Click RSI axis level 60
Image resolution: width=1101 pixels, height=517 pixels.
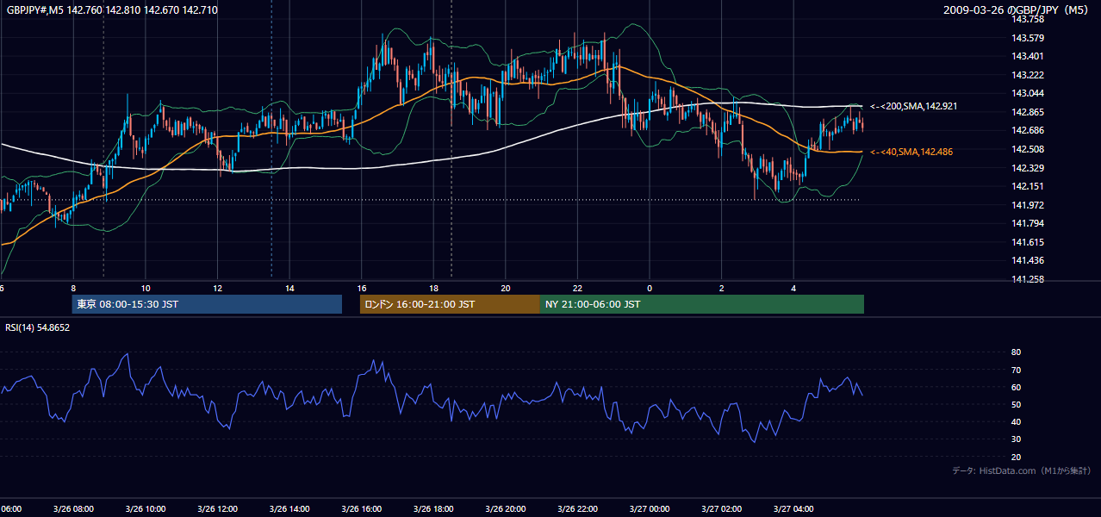coord(1017,387)
